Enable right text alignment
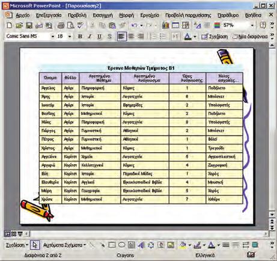 click(141, 36)
